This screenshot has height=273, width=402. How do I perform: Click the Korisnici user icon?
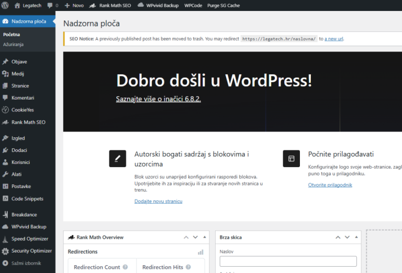tap(5, 162)
